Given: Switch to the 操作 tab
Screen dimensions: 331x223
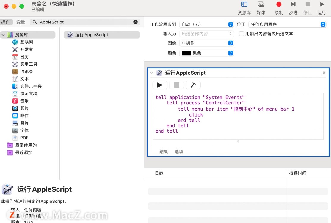Looking at the screenshot, I should point(5,22).
